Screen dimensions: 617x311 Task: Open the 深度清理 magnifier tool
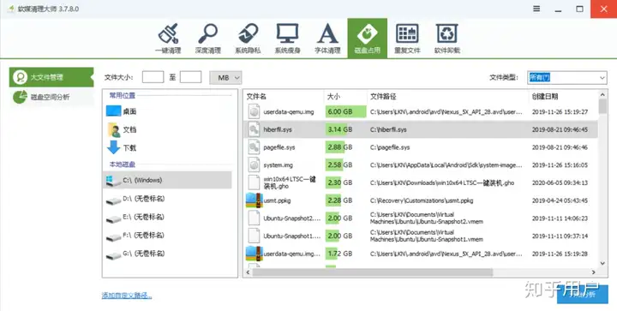click(x=207, y=39)
